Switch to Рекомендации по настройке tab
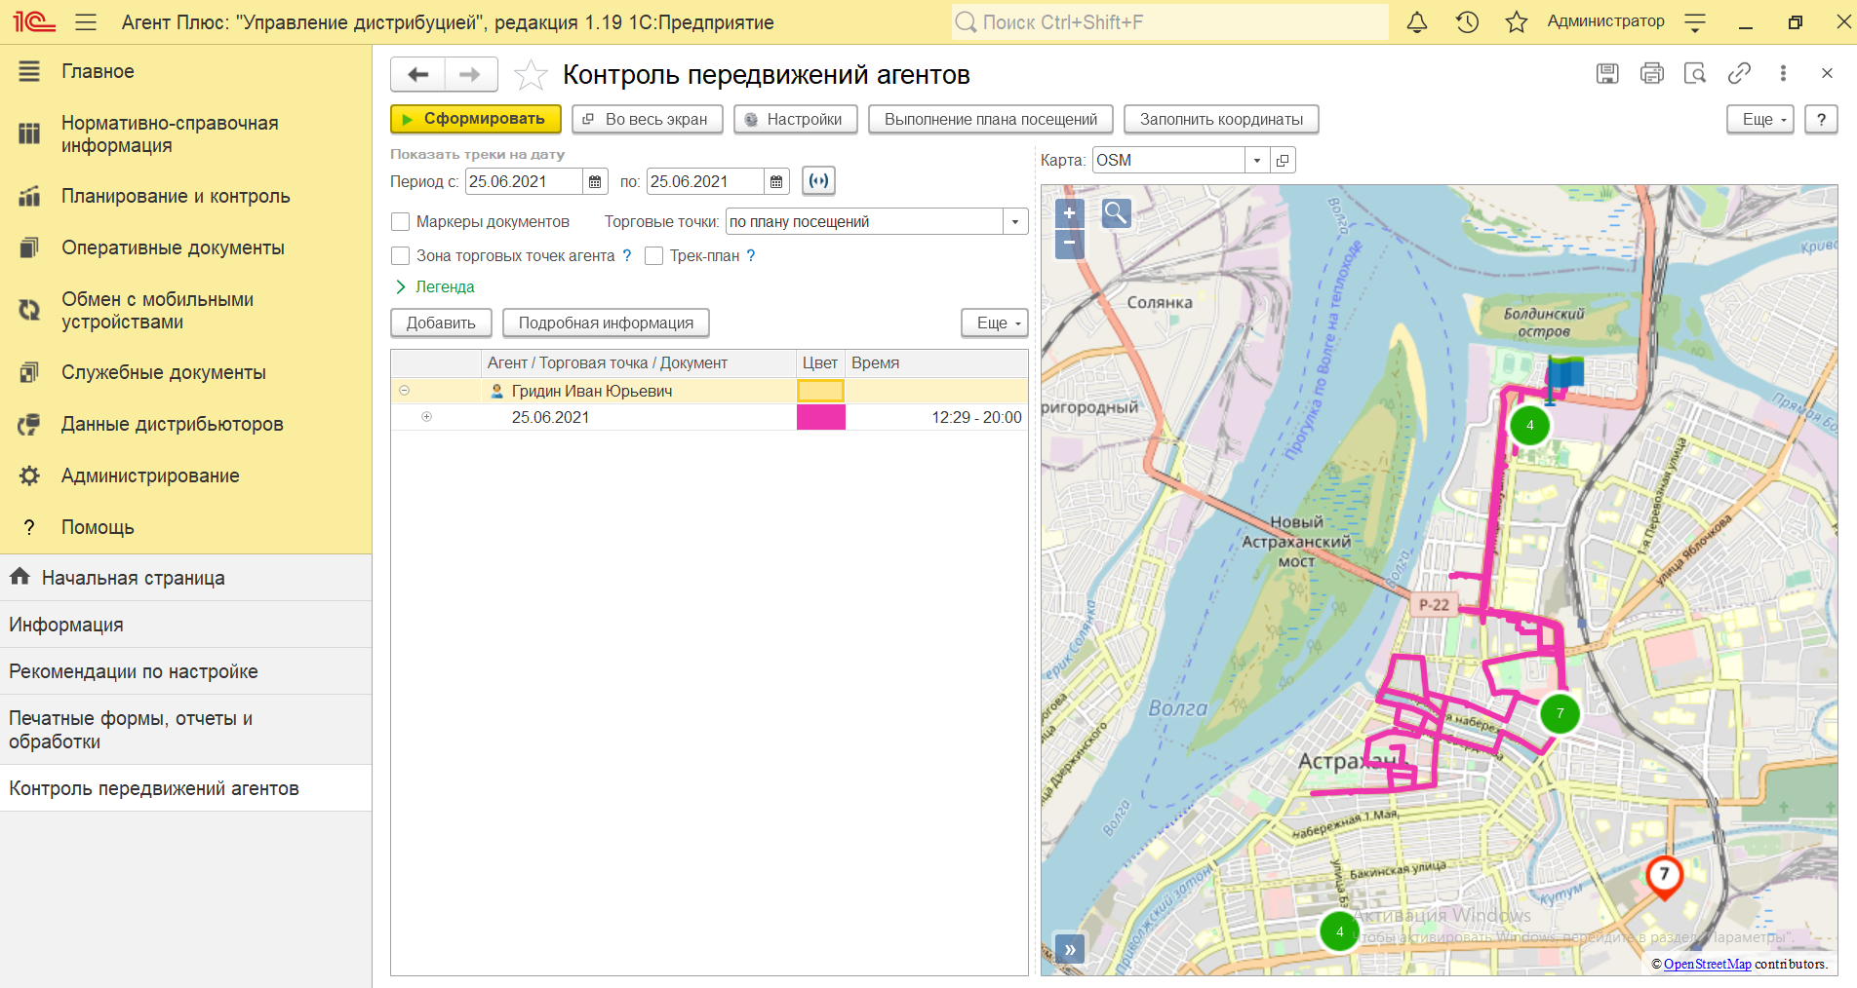1857x988 pixels. [185, 671]
